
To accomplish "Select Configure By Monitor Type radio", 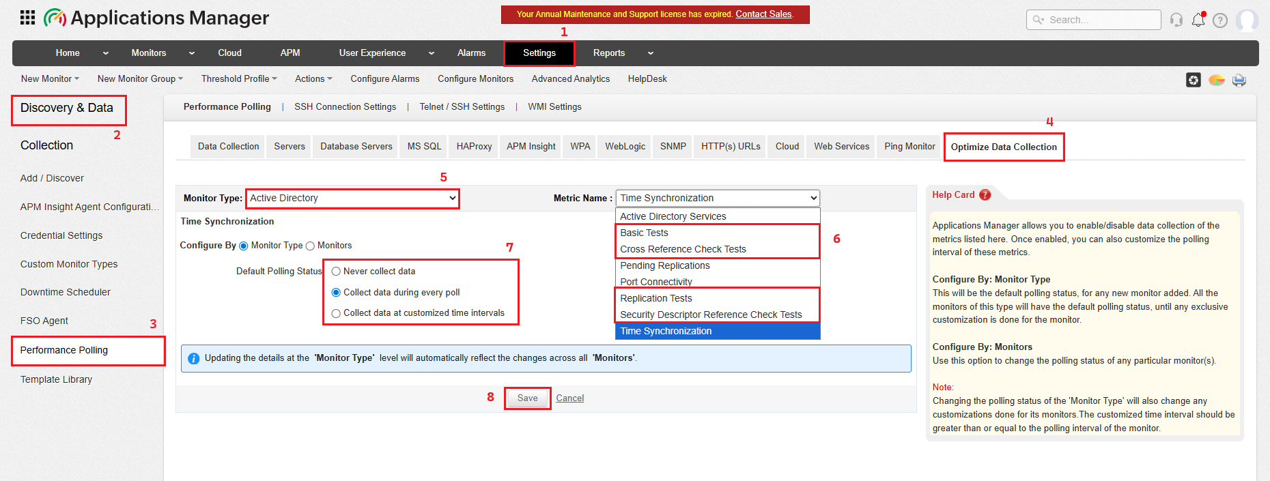I will [x=243, y=246].
